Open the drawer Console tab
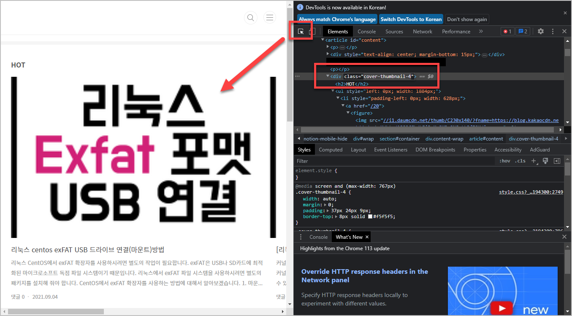 coord(319,237)
